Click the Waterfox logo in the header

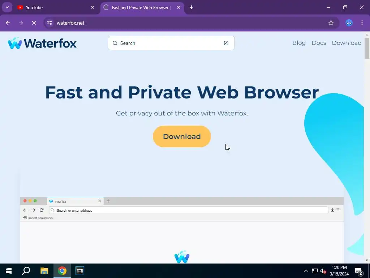click(42, 43)
